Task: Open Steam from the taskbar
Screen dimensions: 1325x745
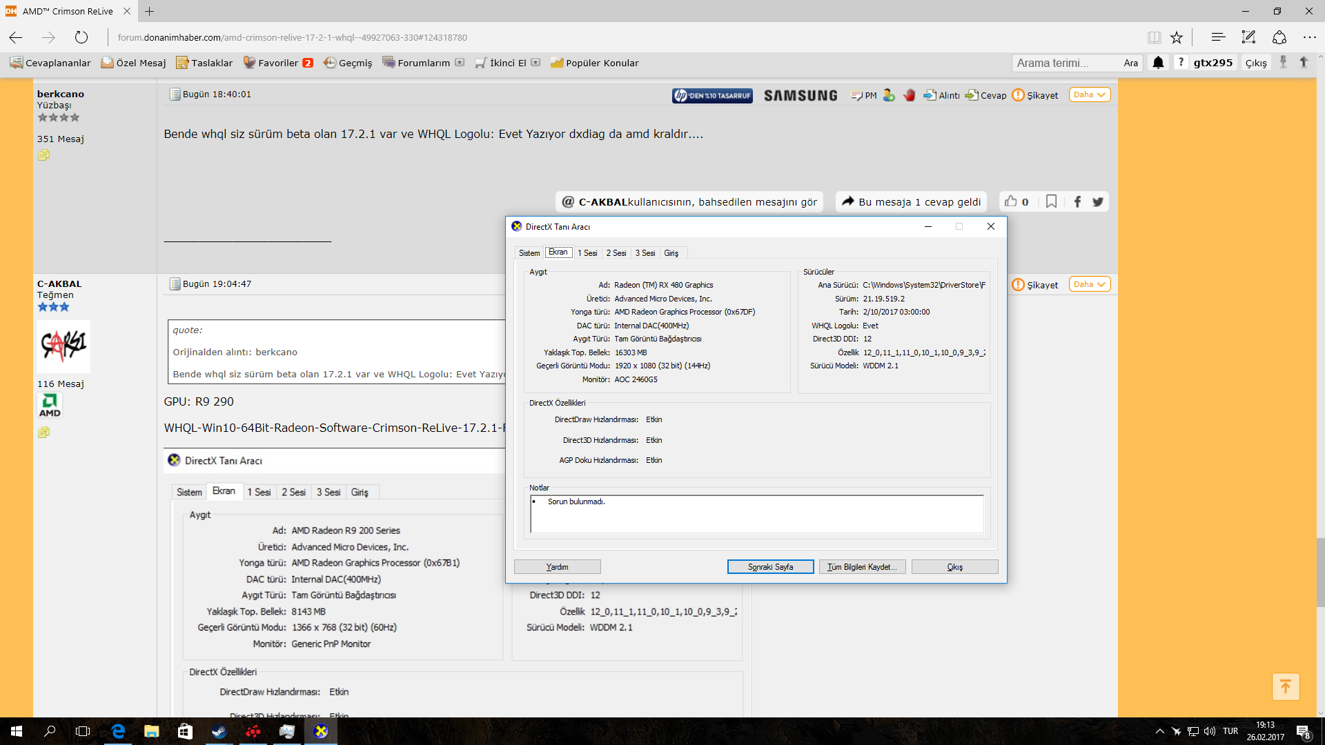Action: coord(219,731)
